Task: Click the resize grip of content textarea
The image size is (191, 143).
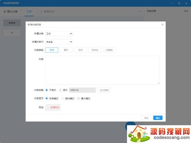Action: pyautogui.click(x=158, y=83)
